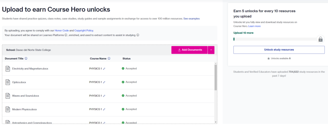The height and width of the screenshot is (126, 328).
Task: Edit course name for Modern Physics.docx
Action: tap(104, 109)
